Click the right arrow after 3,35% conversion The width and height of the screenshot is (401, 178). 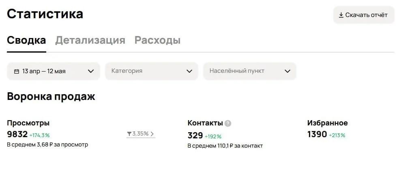[152, 134]
